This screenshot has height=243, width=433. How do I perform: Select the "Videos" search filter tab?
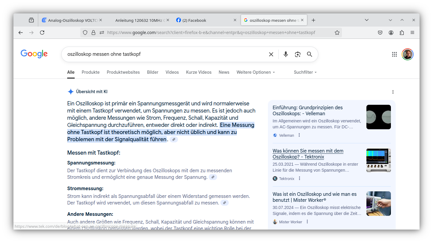point(172,72)
